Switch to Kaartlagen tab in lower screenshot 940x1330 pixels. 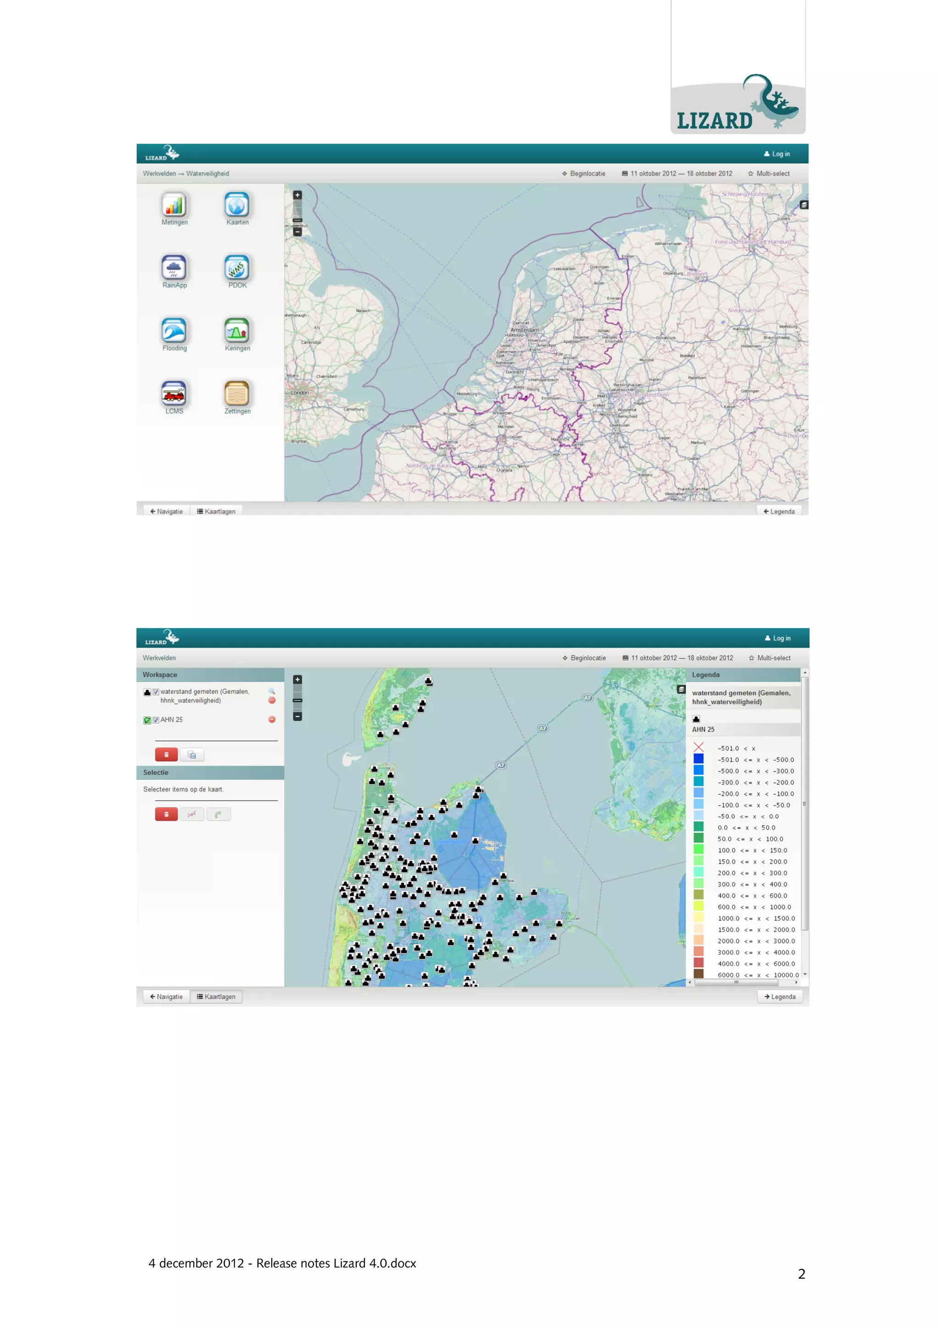[216, 997]
